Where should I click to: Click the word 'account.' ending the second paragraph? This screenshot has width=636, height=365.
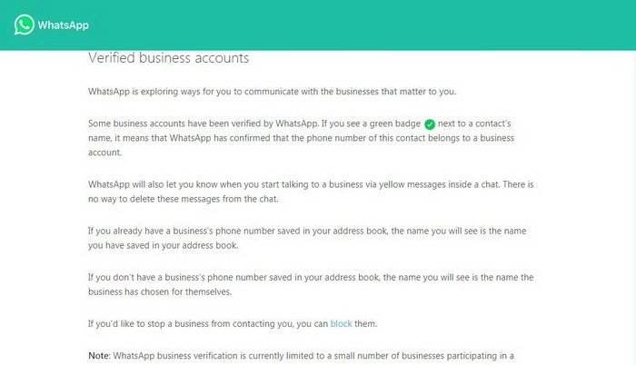104,153
